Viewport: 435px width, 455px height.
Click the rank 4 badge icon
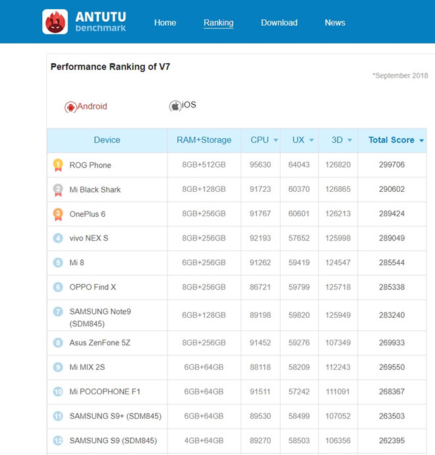58,238
